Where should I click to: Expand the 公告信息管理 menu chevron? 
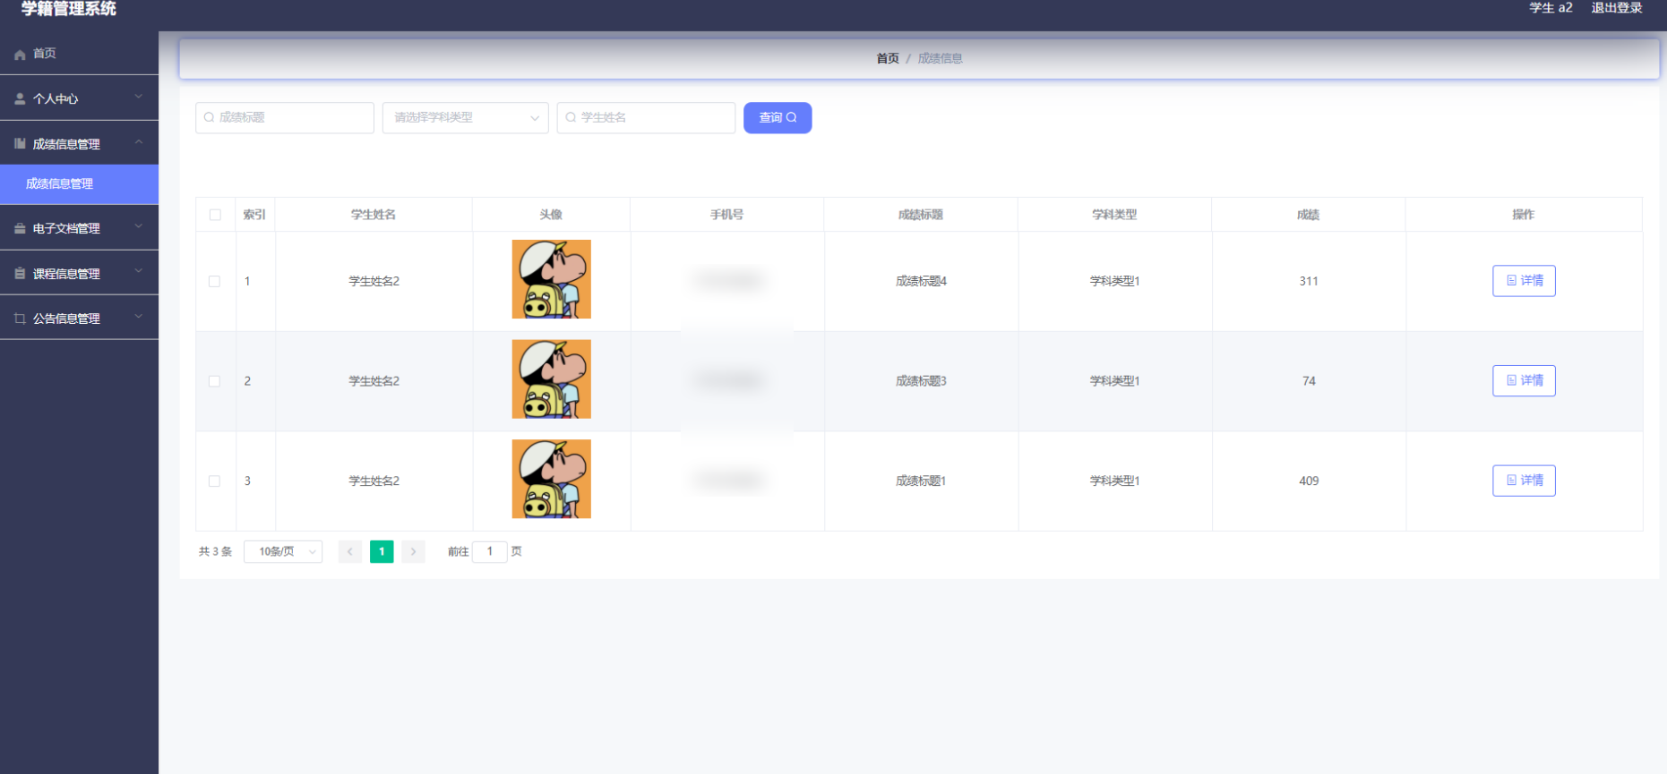click(x=139, y=316)
